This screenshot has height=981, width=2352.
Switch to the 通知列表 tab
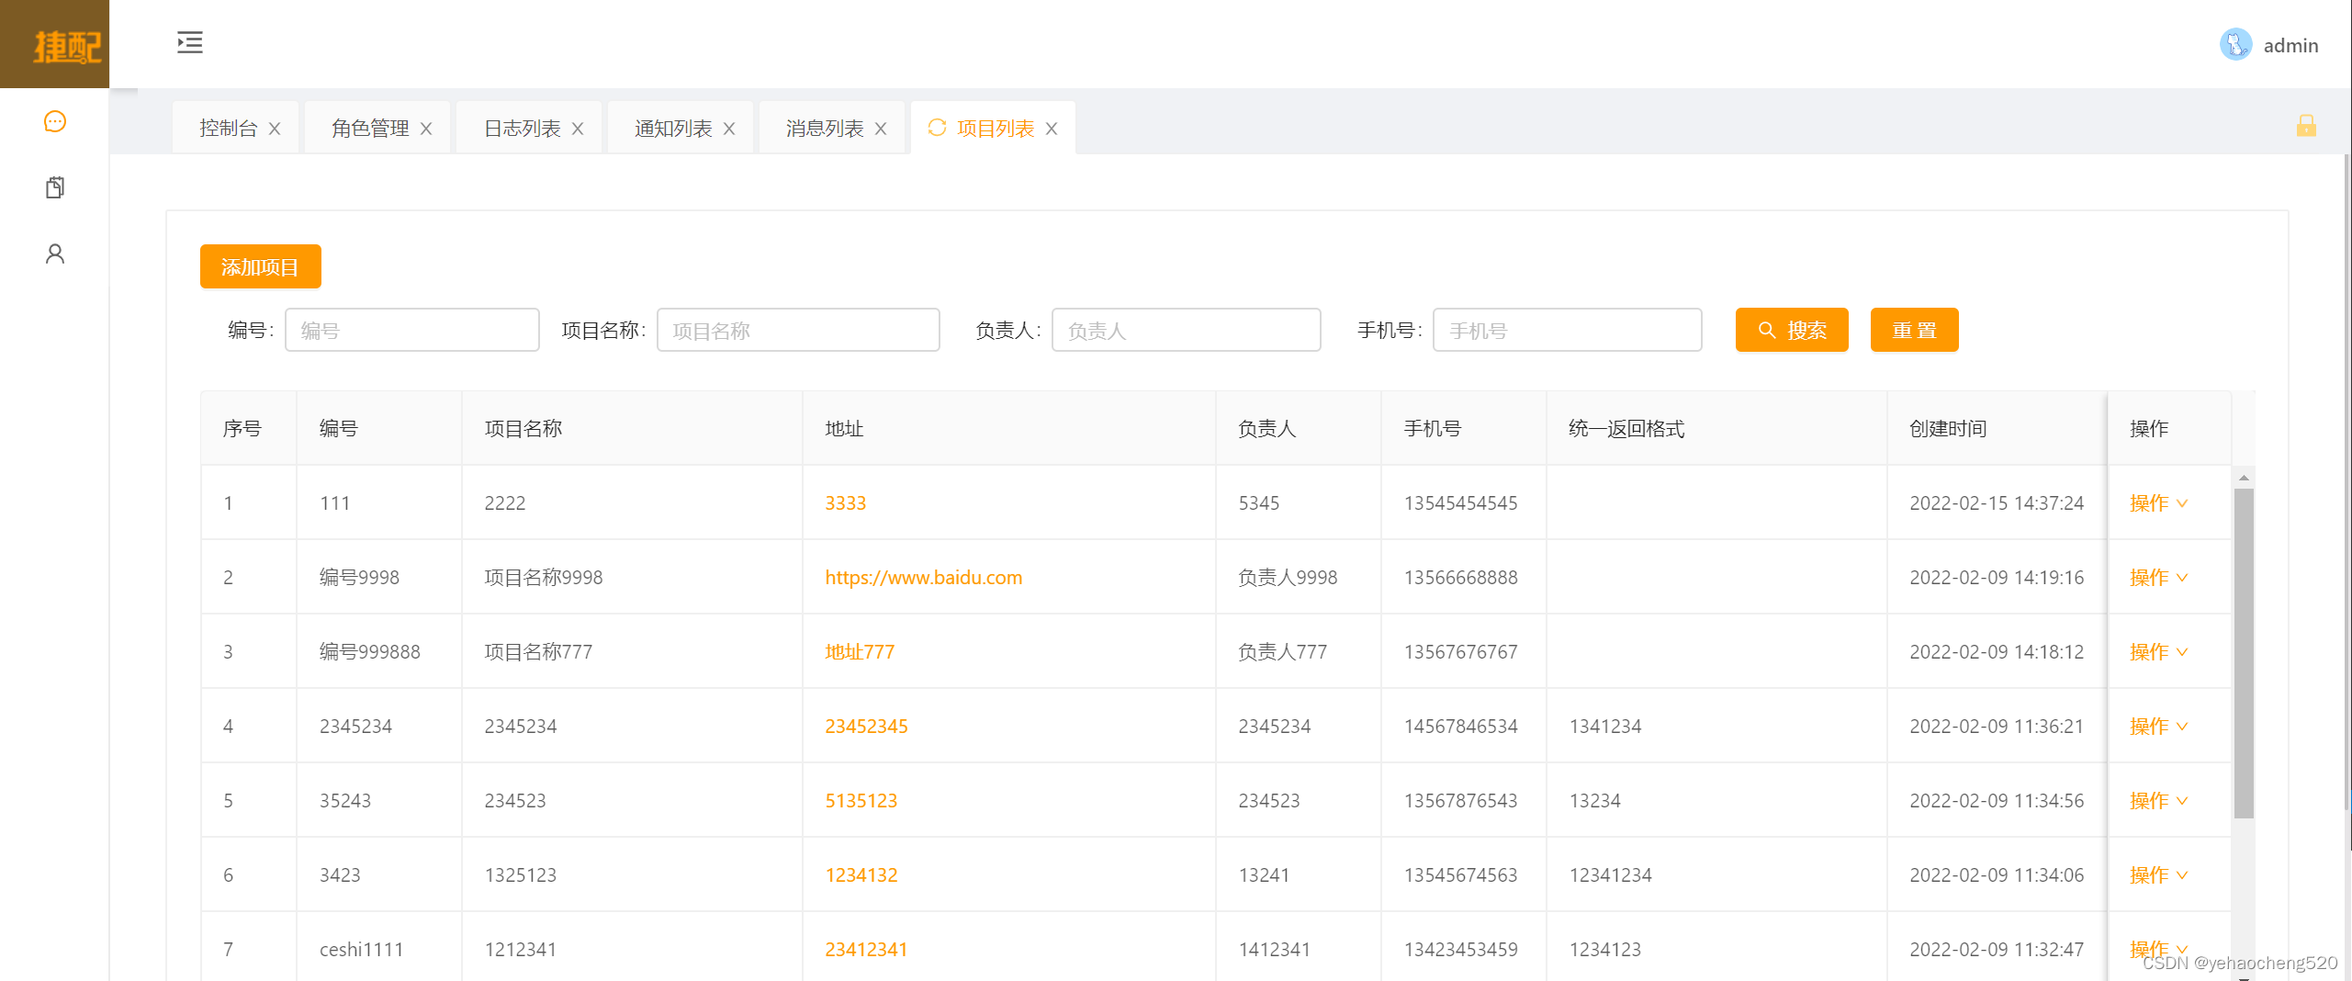click(x=674, y=128)
